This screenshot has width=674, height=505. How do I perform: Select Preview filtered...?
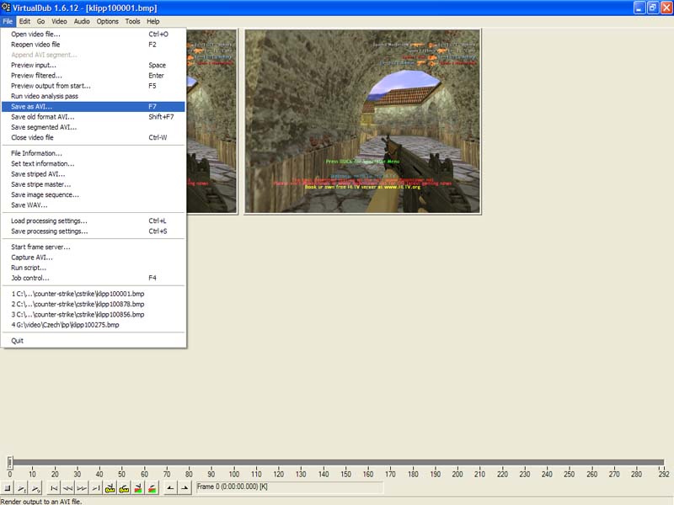(94, 76)
